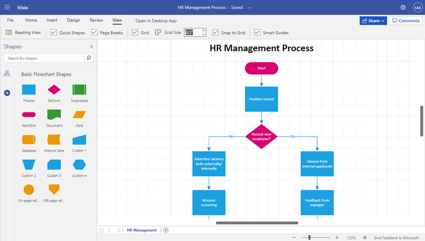Go to next page arrow
Viewport: 425px width, 241px height.
pos(118,230)
